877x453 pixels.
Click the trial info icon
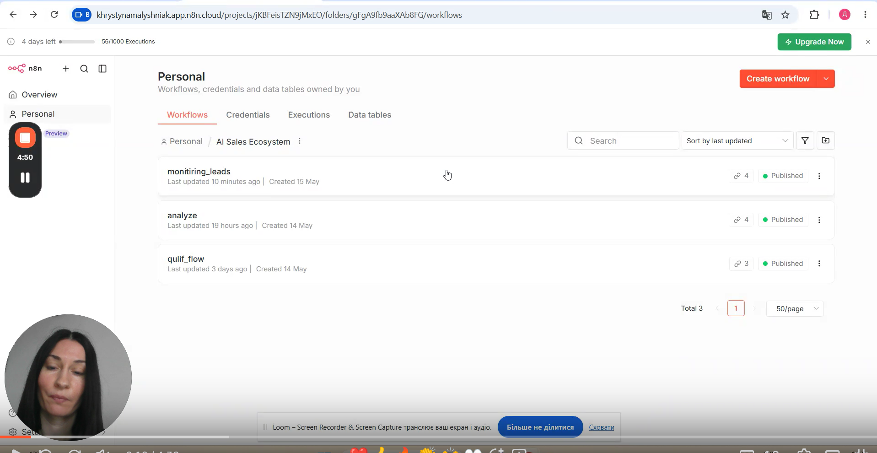pyautogui.click(x=11, y=42)
